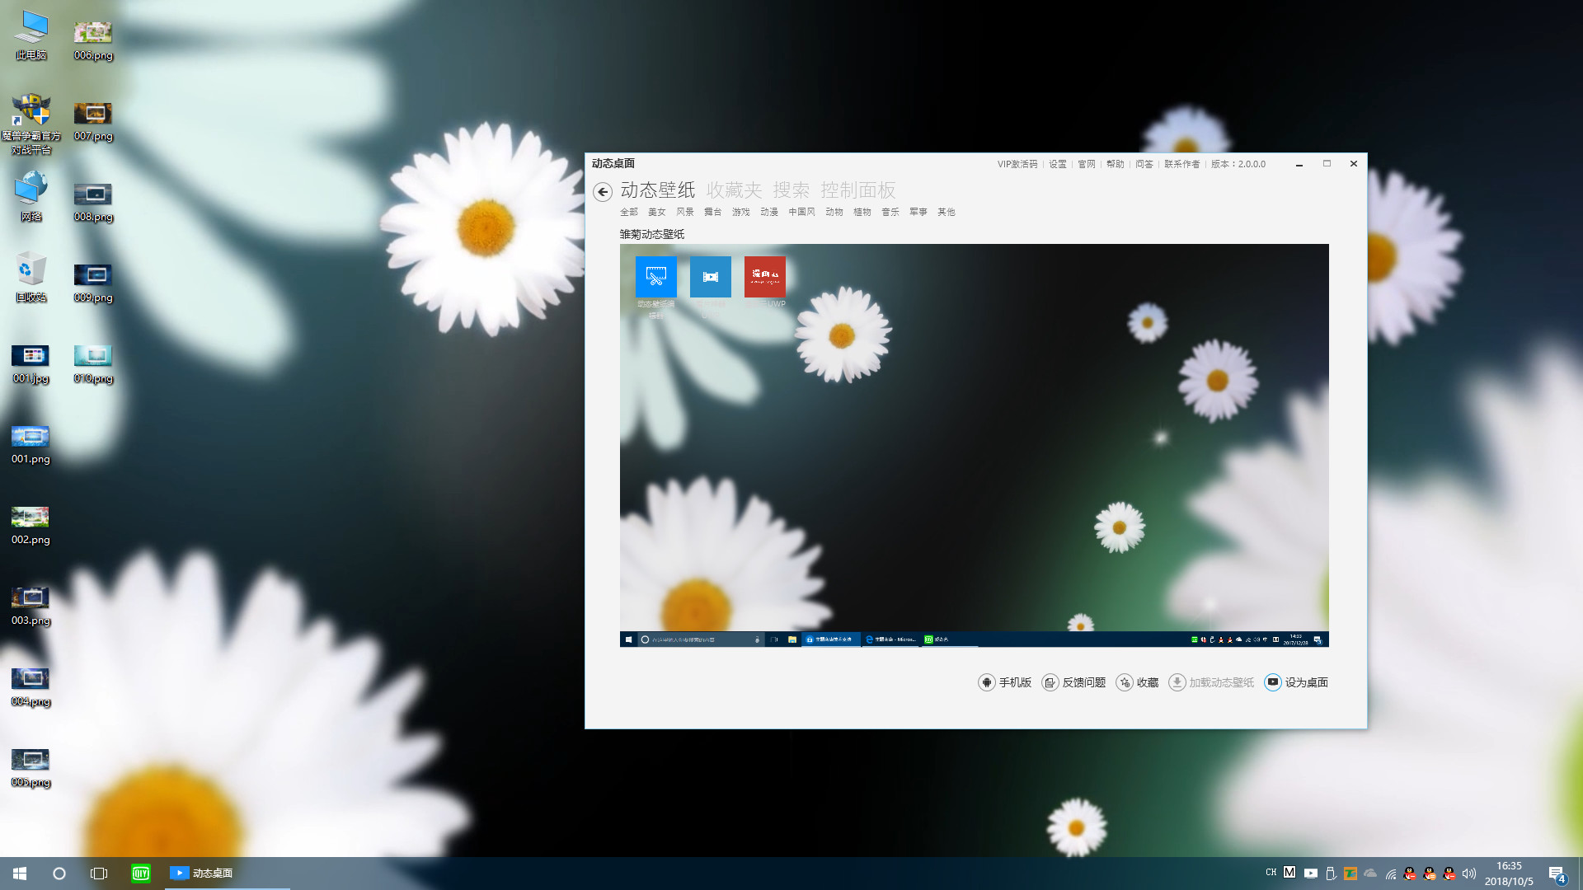
Task: Click the speaker volume icon in system tray
Action: tap(1469, 874)
